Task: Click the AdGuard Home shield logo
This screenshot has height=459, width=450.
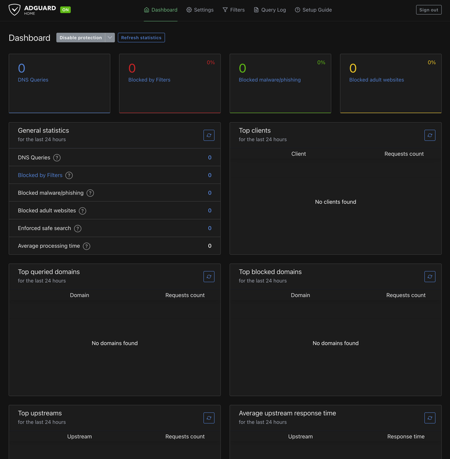Action: click(15, 9)
